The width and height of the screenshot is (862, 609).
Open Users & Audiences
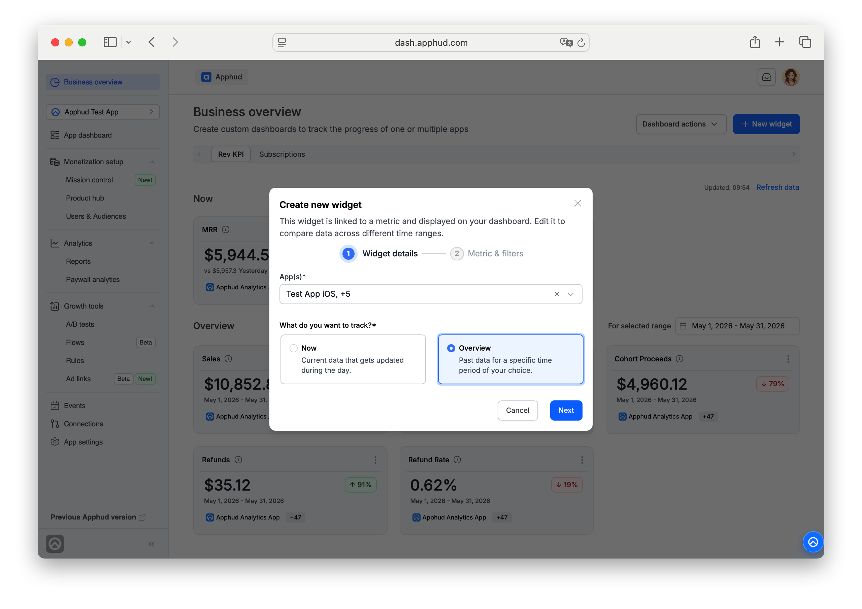[96, 216]
